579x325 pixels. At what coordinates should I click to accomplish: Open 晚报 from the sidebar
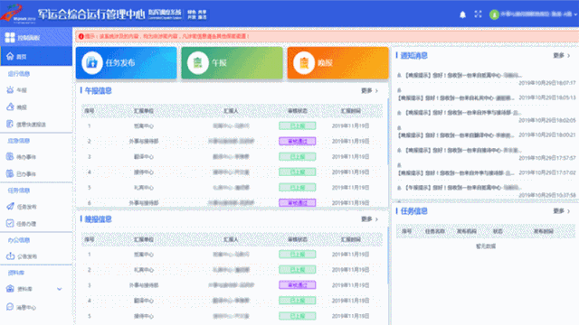[36, 107]
